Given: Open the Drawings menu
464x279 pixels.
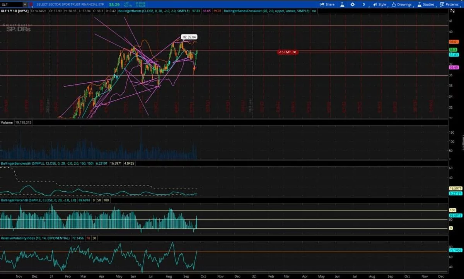Looking at the screenshot, I should tap(402, 4).
